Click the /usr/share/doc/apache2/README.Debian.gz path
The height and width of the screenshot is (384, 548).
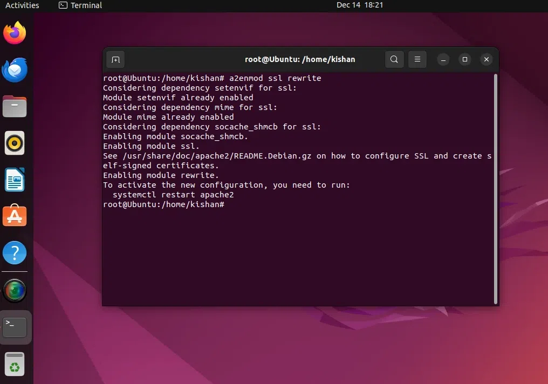[217, 156]
